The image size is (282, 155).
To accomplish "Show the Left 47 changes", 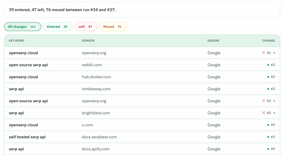I will (x=86, y=27).
